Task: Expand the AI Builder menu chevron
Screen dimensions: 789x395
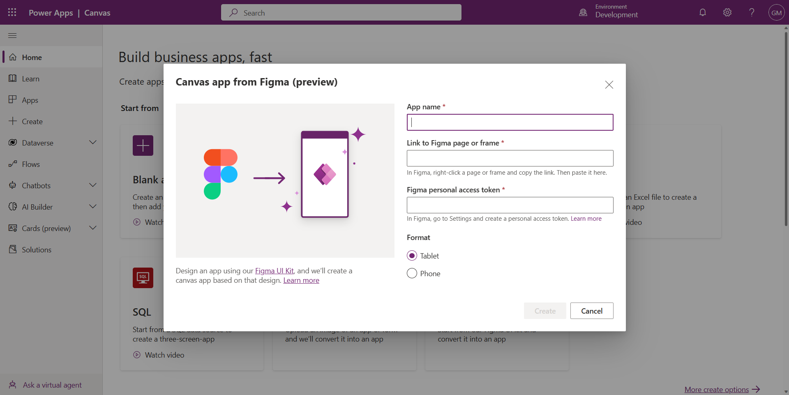Action: [x=93, y=206]
